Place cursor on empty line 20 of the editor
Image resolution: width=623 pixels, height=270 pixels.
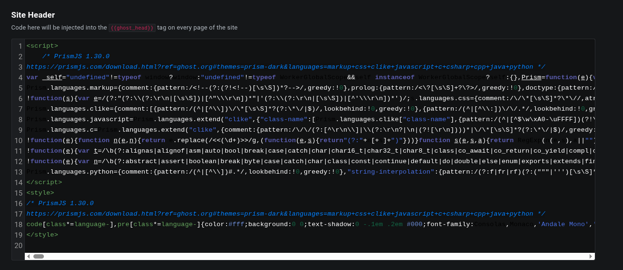click(310, 245)
